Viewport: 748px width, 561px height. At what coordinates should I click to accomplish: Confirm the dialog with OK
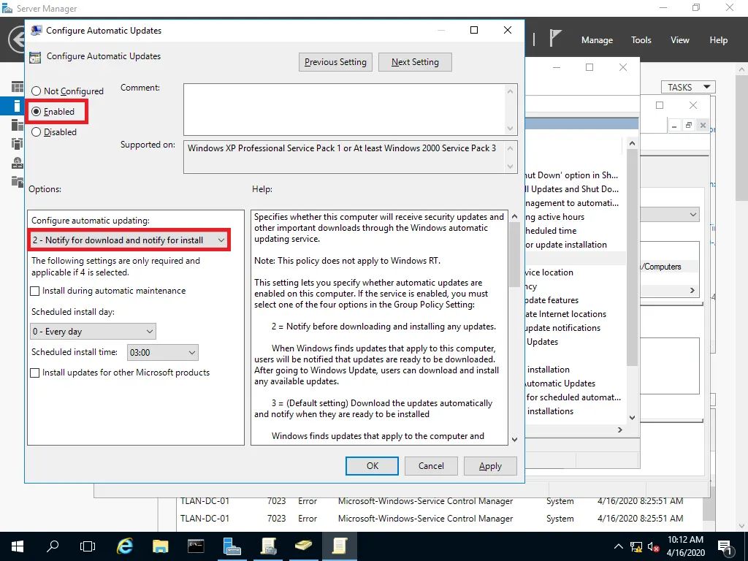(x=372, y=466)
